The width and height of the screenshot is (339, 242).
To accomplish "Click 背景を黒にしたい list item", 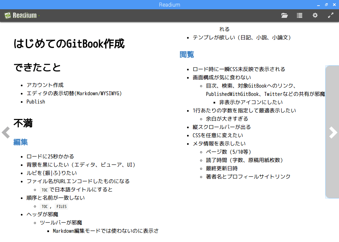I will (x=81, y=165).
